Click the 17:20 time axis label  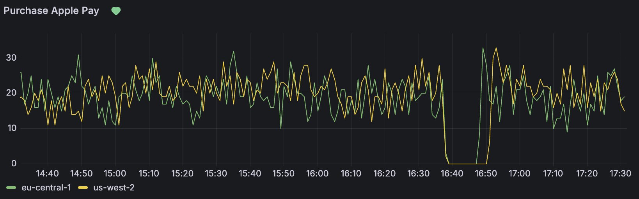586,173
